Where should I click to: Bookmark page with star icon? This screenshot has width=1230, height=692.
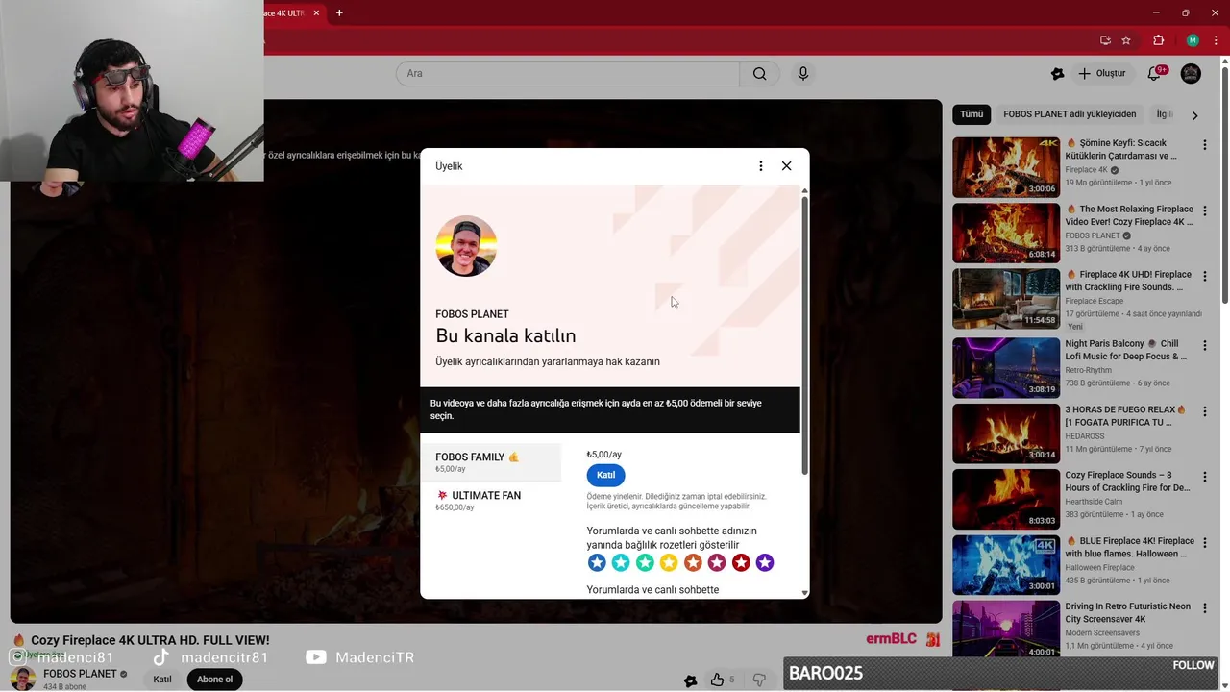click(x=1126, y=40)
